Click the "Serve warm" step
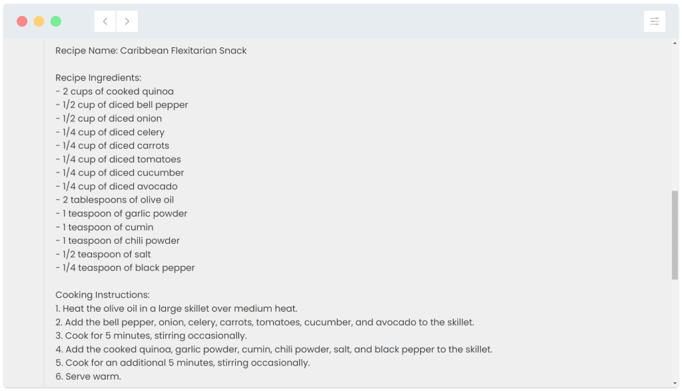This screenshot has width=682, height=391. click(x=89, y=376)
